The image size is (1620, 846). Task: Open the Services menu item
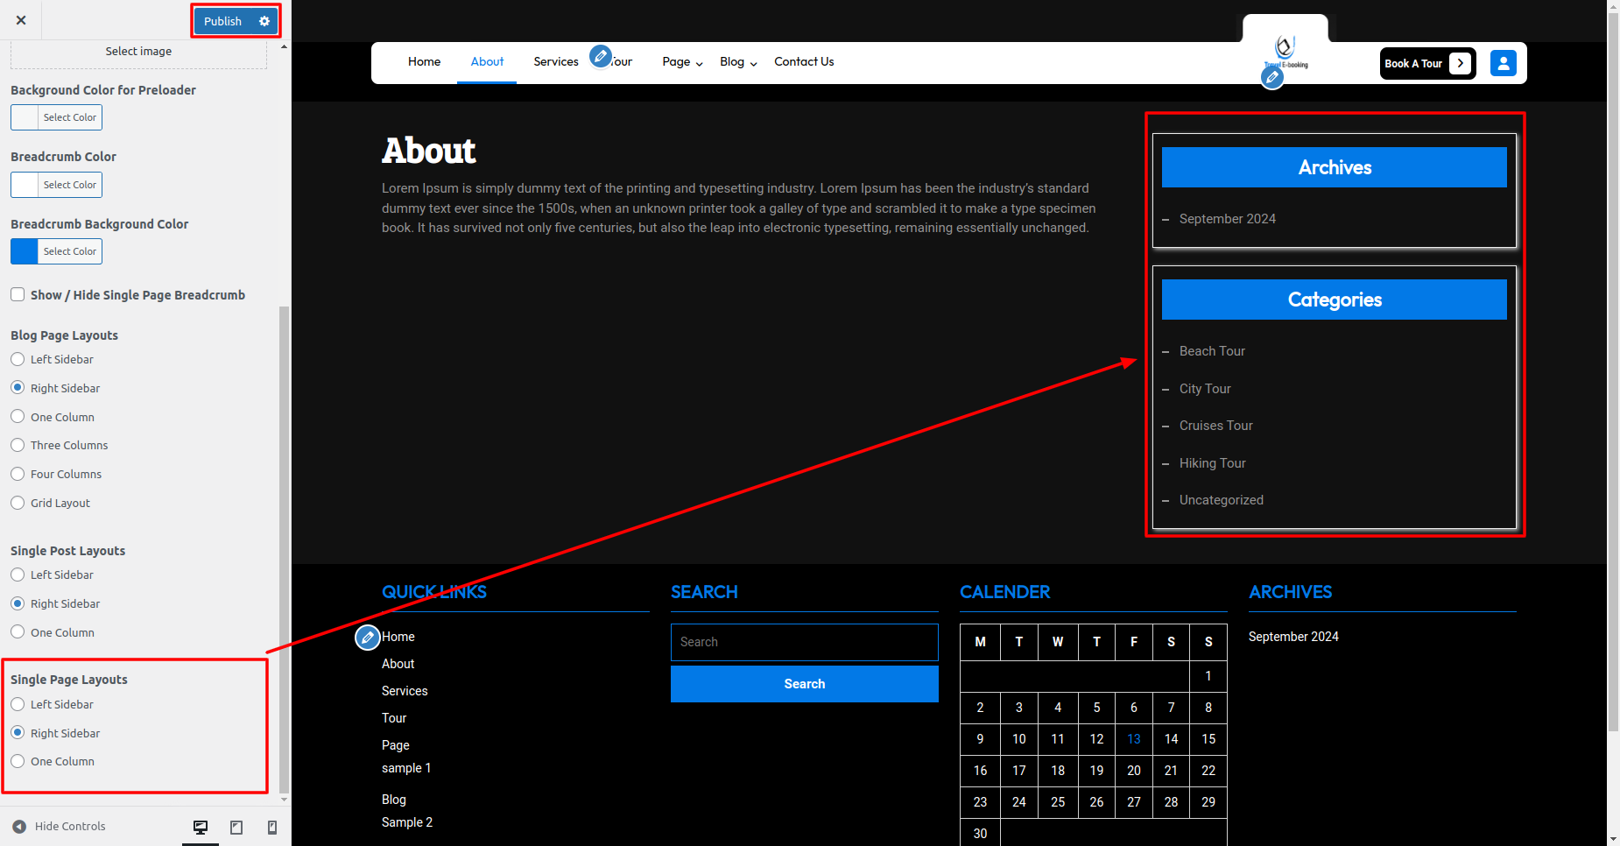pos(555,62)
